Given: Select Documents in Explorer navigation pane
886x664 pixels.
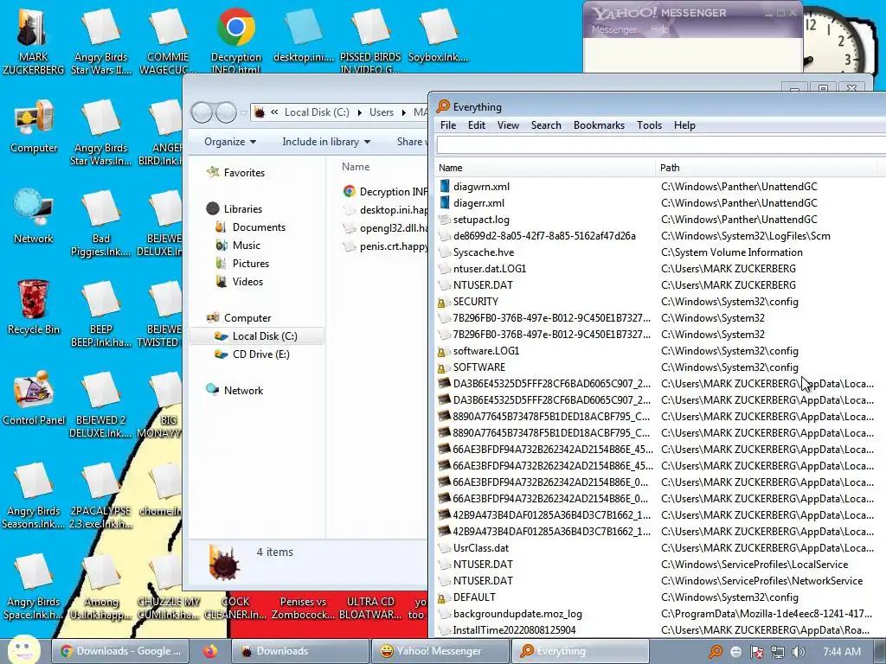Looking at the screenshot, I should [259, 227].
